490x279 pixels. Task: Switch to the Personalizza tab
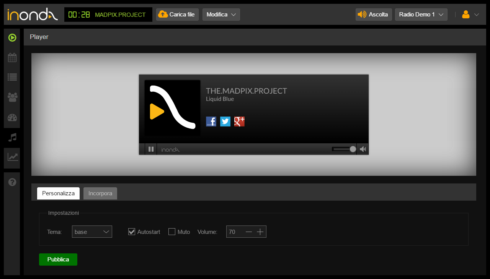click(58, 193)
